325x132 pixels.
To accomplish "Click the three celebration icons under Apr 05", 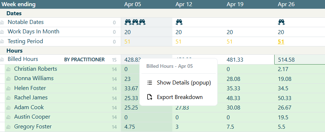I will [x=135, y=22].
